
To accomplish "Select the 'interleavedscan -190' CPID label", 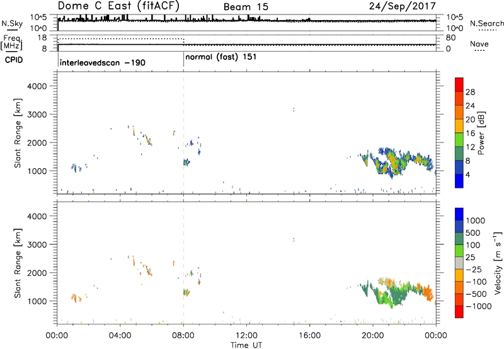I will coord(103,62).
